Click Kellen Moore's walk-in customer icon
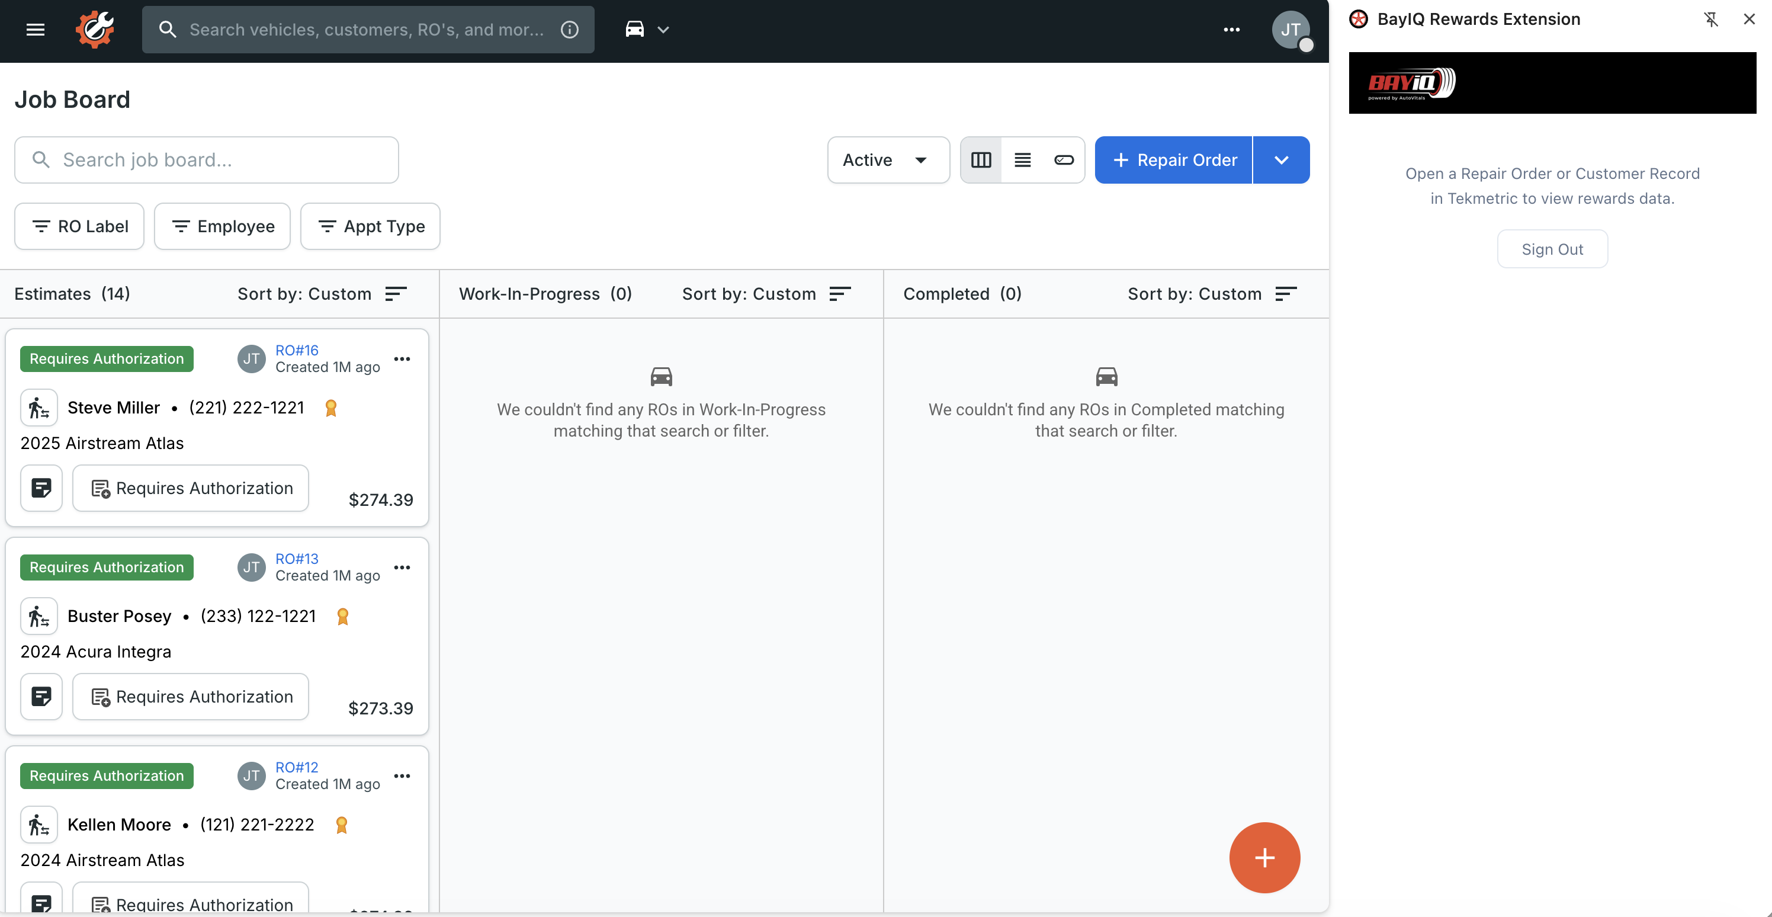This screenshot has height=917, width=1772. [39, 825]
